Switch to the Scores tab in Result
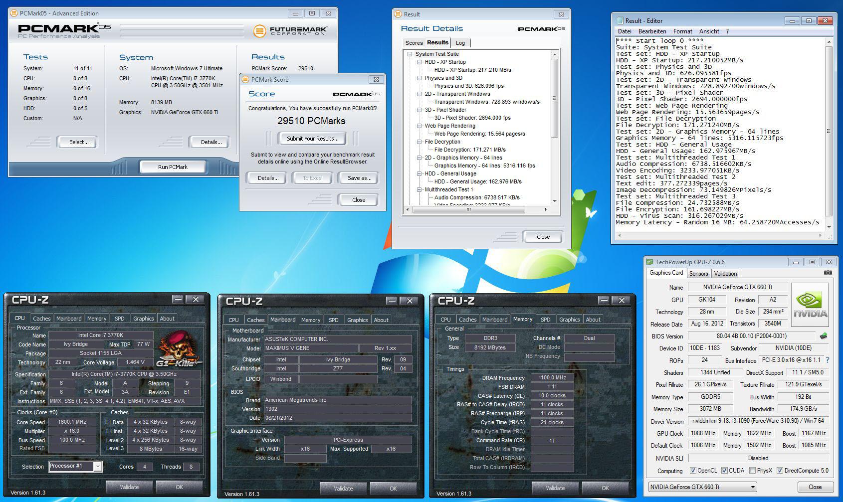 point(414,43)
